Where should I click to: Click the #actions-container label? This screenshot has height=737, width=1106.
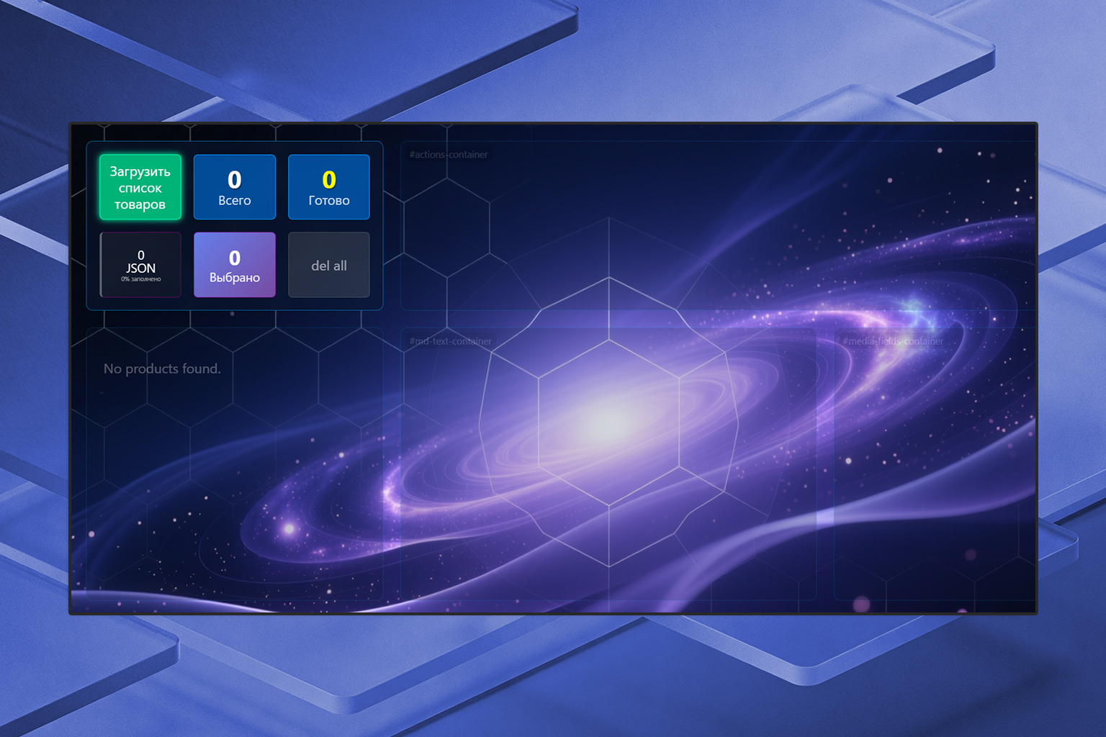pyautogui.click(x=449, y=155)
